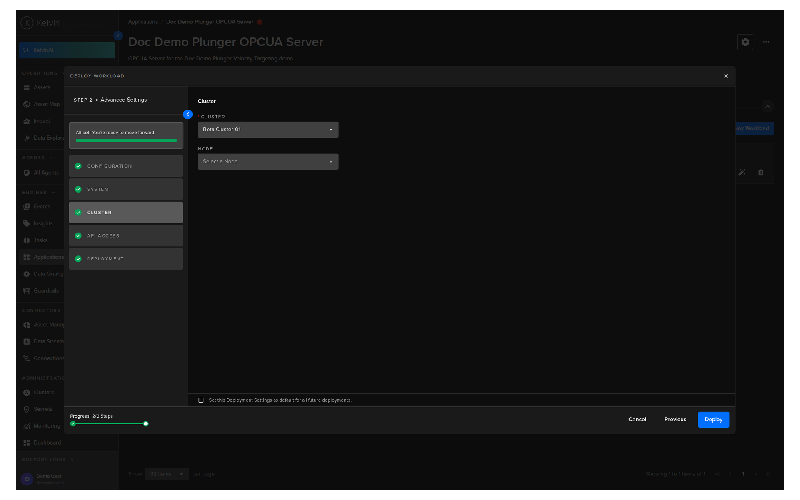Select the API Access step
The image size is (800, 500).
[x=126, y=236]
